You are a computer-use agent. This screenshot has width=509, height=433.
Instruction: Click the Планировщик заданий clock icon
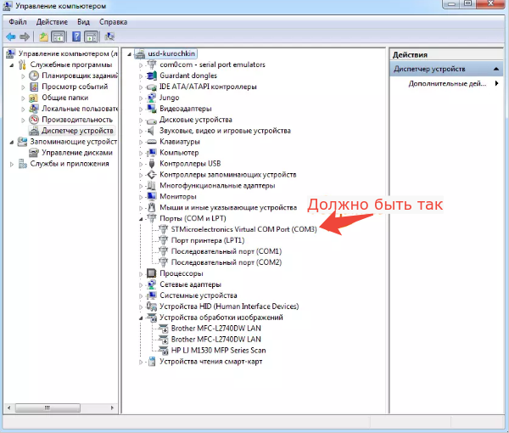point(34,76)
